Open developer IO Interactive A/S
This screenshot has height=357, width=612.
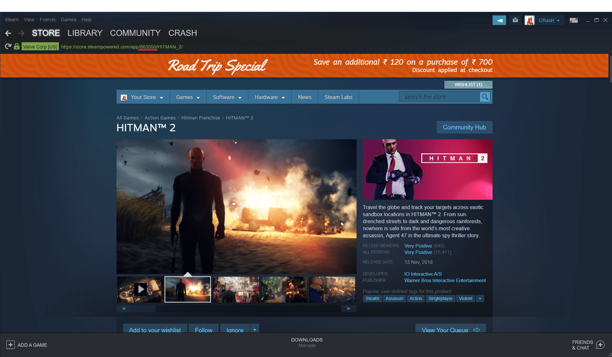pos(423,274)
